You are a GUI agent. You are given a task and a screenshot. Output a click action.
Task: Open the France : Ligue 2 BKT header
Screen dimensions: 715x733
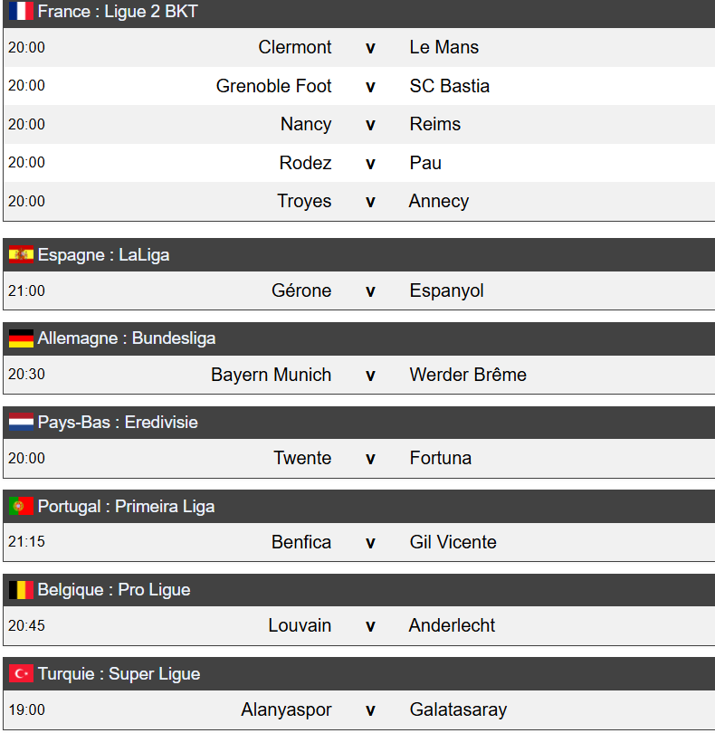[118, 12]
